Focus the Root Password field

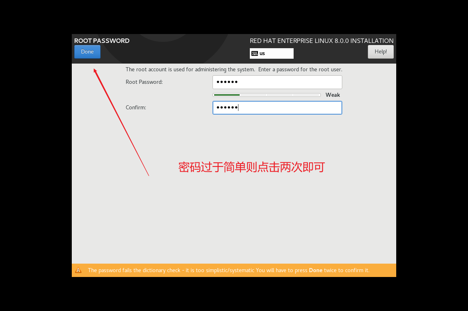277,82
